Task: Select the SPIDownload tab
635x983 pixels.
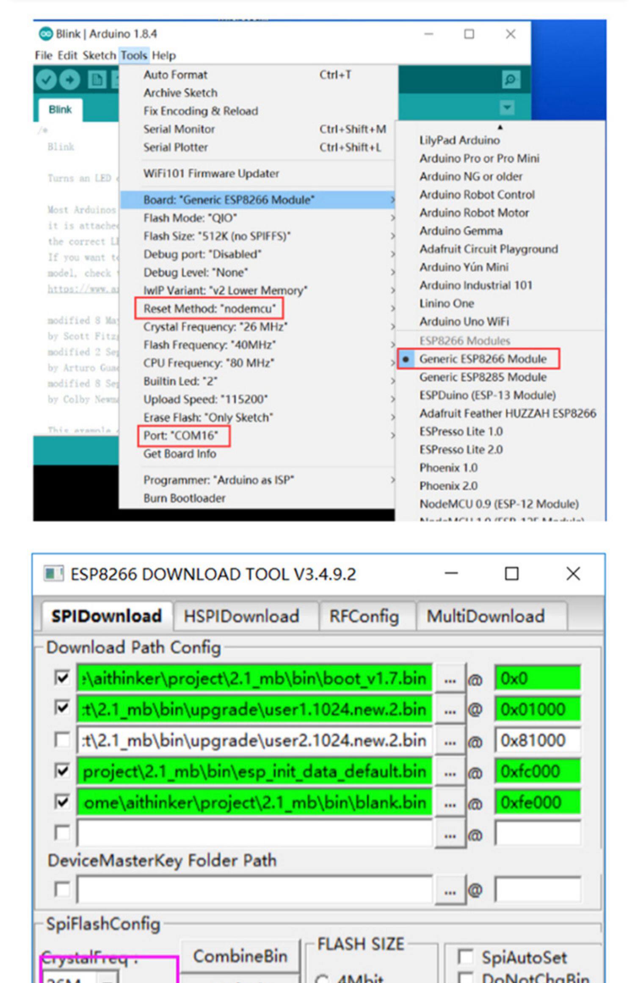Action: point(107,616)
